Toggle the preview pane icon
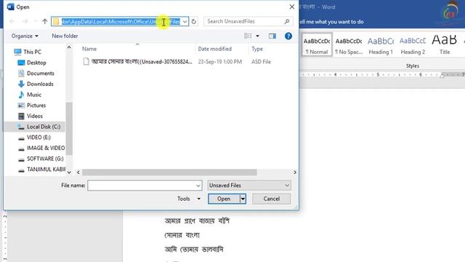Image resolution: width=465 pixels, height=262 pixels. pyautogui.click(x=272, y=36)
